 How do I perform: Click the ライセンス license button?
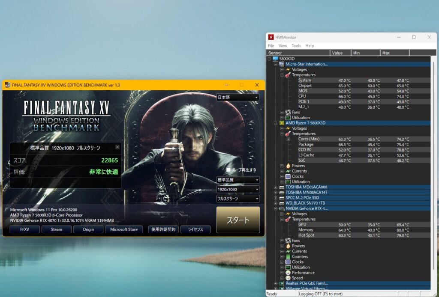coord(195,229)
